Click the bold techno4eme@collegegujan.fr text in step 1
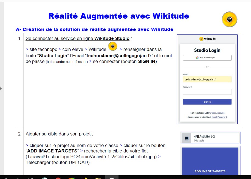251x179 pixels. [119, 56]
